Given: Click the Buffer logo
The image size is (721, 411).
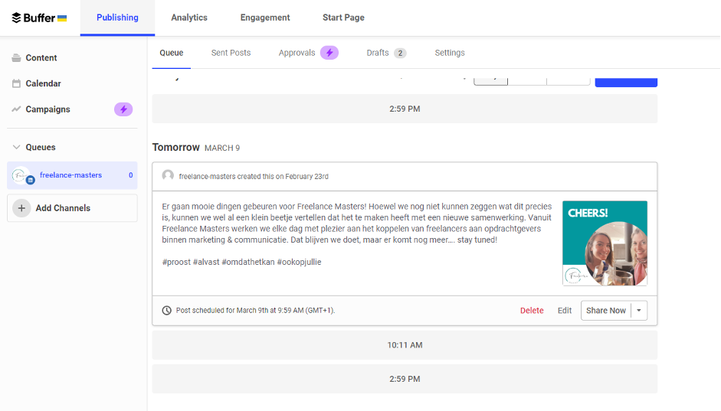Looking at the screenshot, I should click(39, 18).
